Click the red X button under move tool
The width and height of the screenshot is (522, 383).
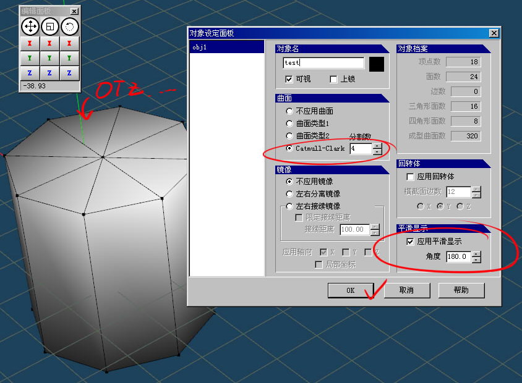(30, 44)
